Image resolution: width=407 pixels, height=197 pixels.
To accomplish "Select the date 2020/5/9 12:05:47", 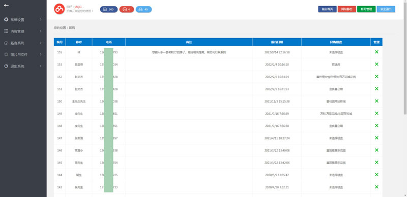I will [277, 175].
